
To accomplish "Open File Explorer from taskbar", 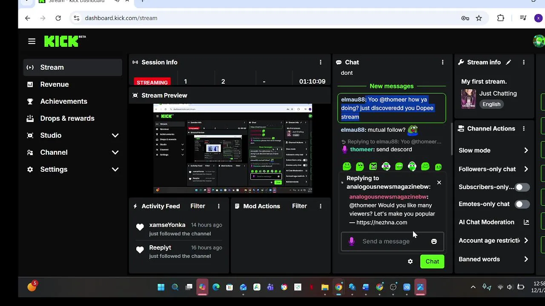I will pos(325,287).
